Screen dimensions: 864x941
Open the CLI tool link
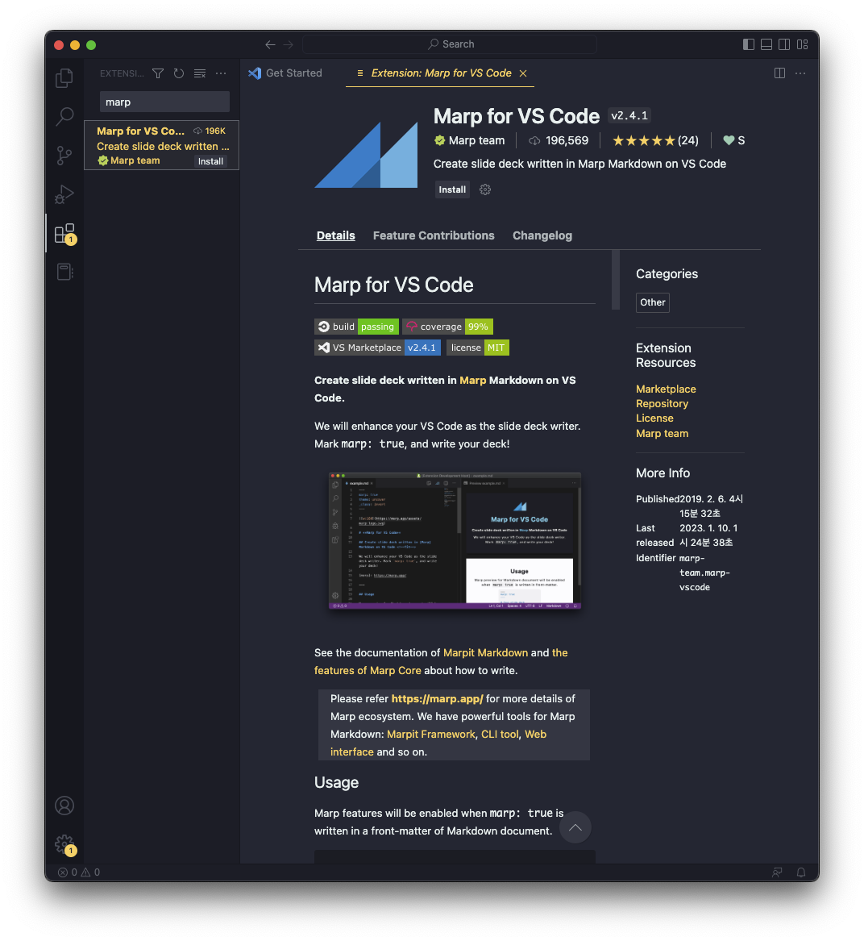(x=500, y=734)
